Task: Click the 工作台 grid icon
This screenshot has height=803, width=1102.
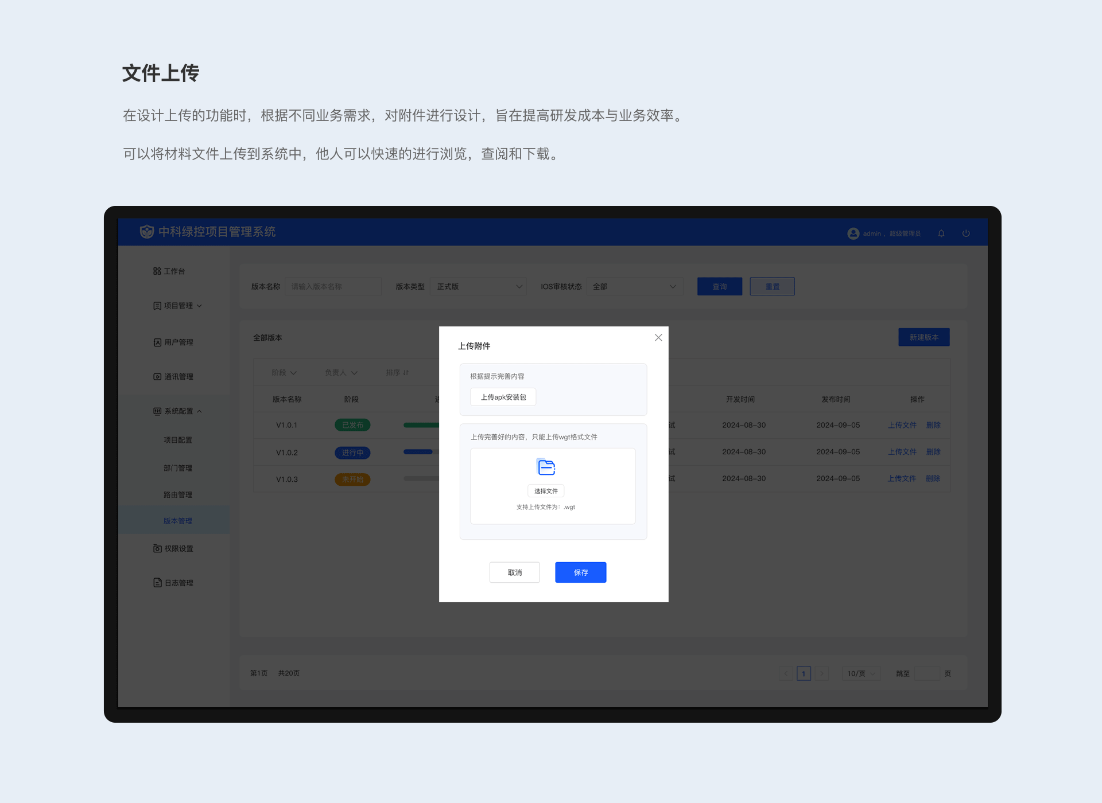Action: click(157, 271)
